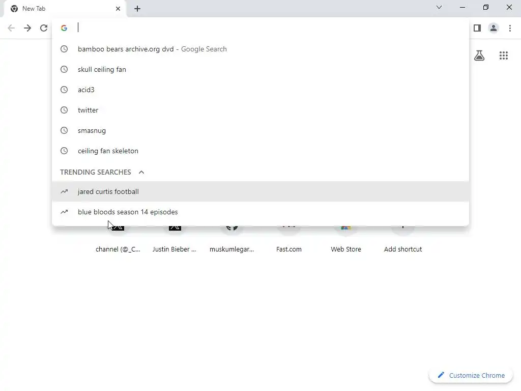Viewport: 521px width, 391px height.
Task: Open the Chrome Labs flask icon
Action: pos(479,55)
